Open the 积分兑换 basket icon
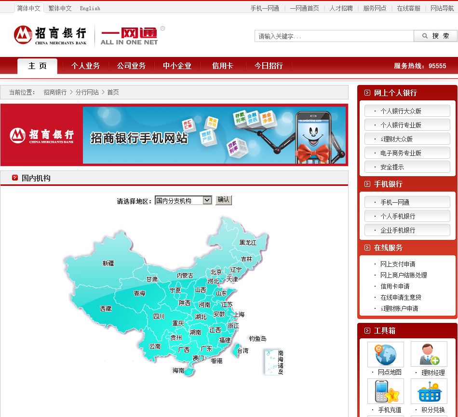The height and width of the screenshot is (417, 458). tap(429, 391)
